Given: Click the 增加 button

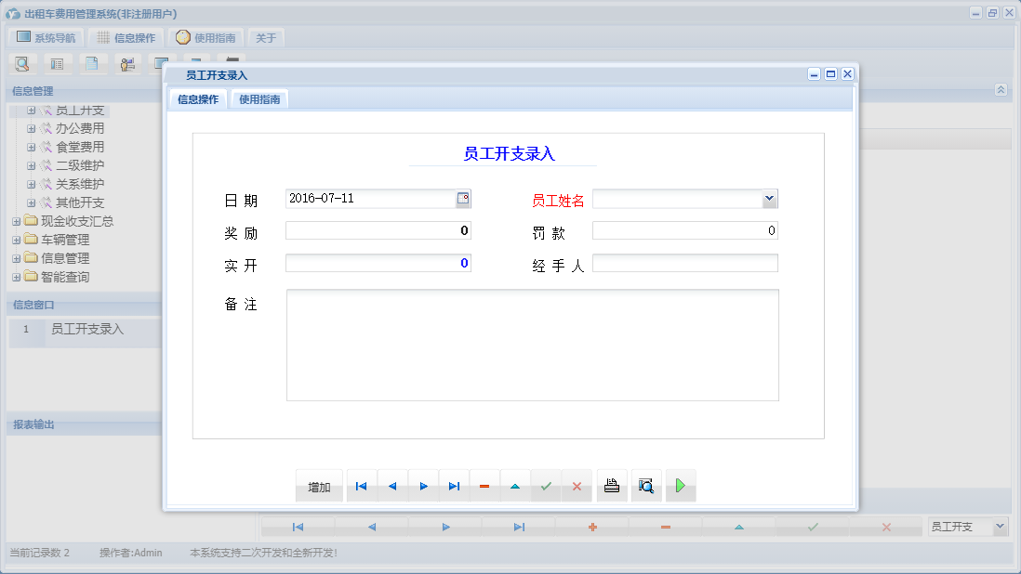Looking at the screenshot, I should pyautogui.click(x=319, y=487).
